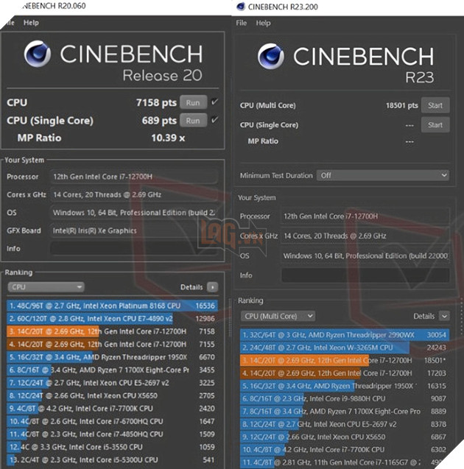The height and width of the screenshot is (469, 464).
Task: Open the Help menu in Cinebench R20
Action: (x=31, y=23)
